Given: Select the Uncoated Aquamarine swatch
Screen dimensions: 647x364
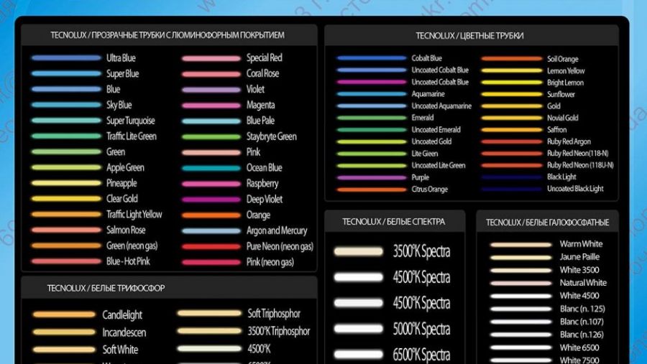Looking at the screenshot, I should pyautogui.click(x=372, y=106).
